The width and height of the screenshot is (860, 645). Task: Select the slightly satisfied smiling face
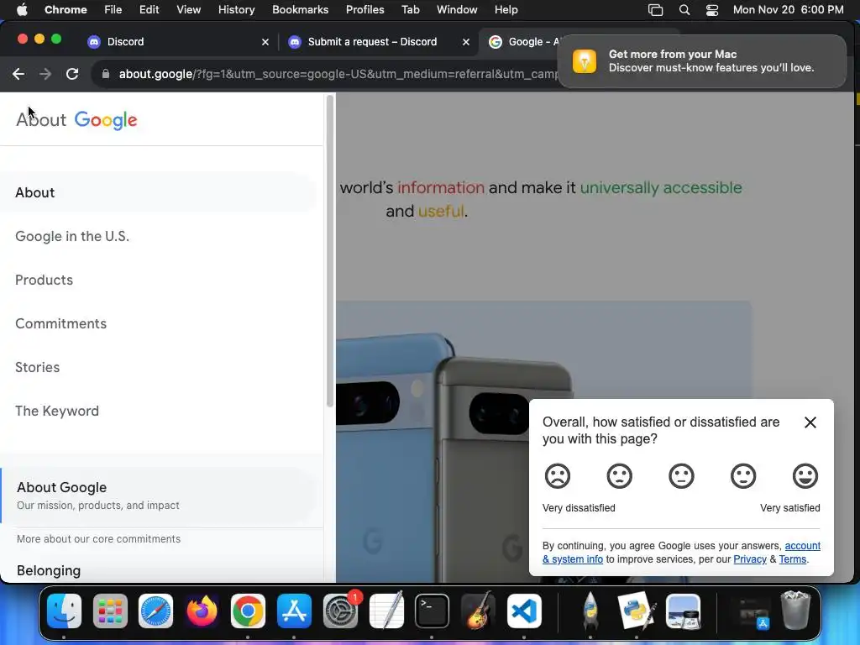(743, 476)
